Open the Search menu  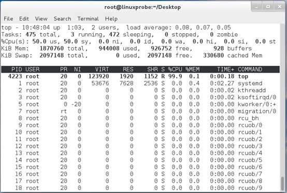click(x=62, y=19)
